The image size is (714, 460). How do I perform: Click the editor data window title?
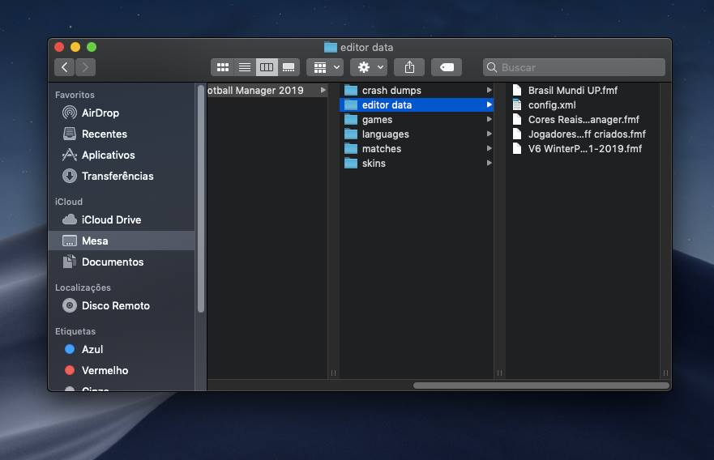(366, 47)
